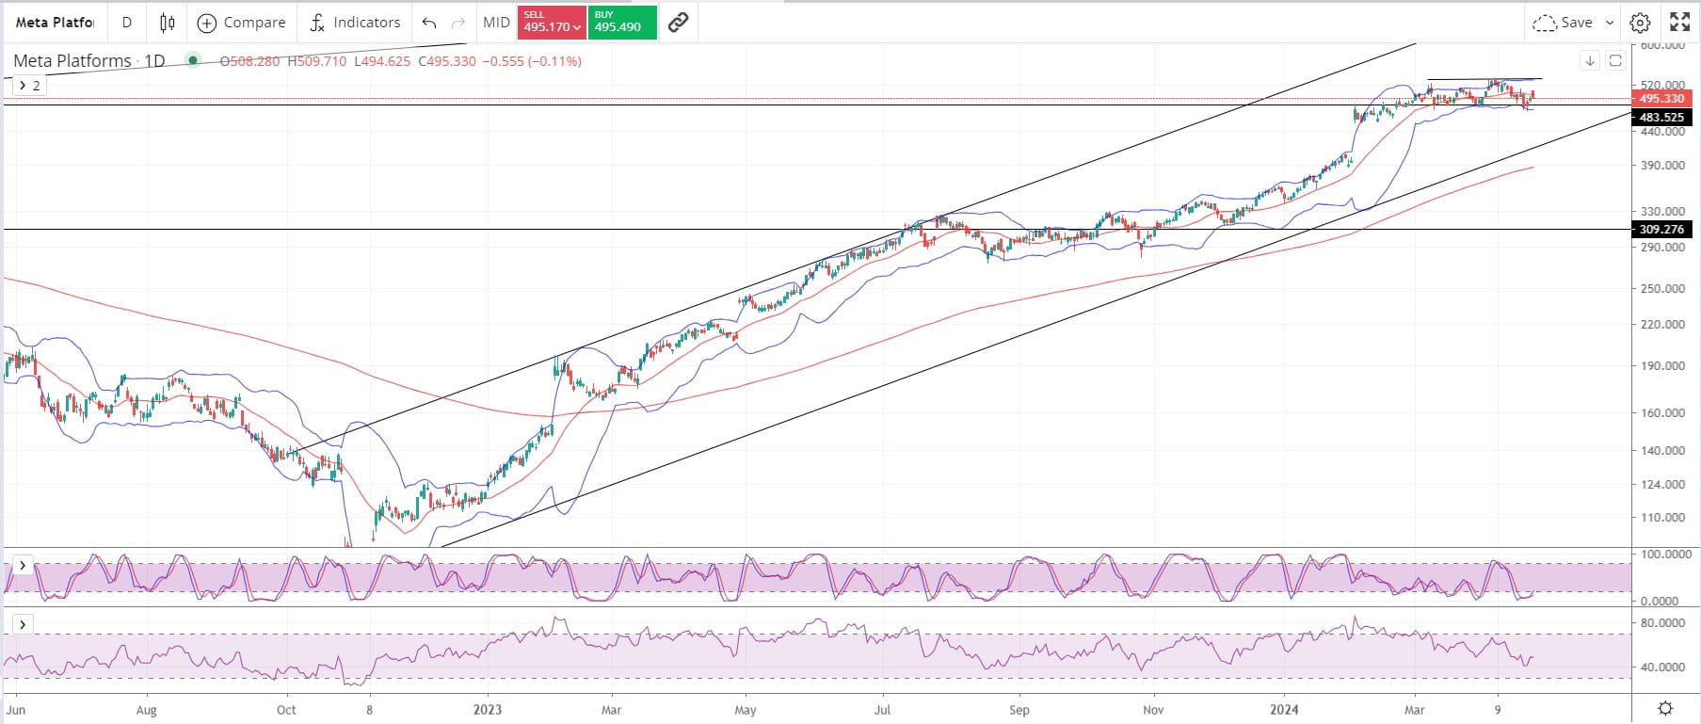The height and width of the screenshot is (724, 1701).
Task: Click the down arrow icon above the price scale
Action: pyautogui.click(x=1590, y=61)
